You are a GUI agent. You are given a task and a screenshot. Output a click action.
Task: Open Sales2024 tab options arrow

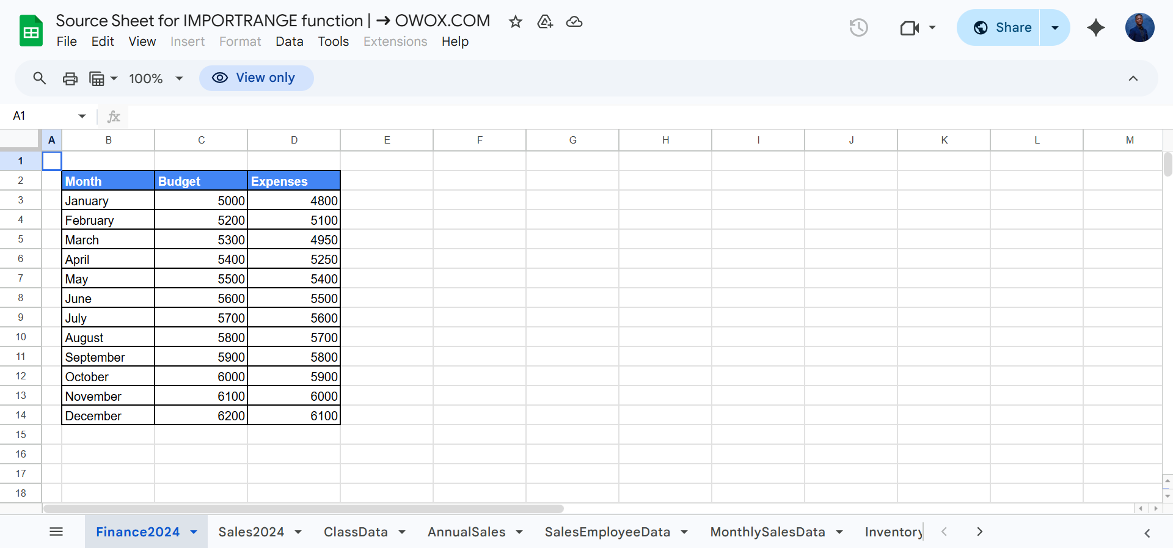pyautogui.click(x=298, y=532)
